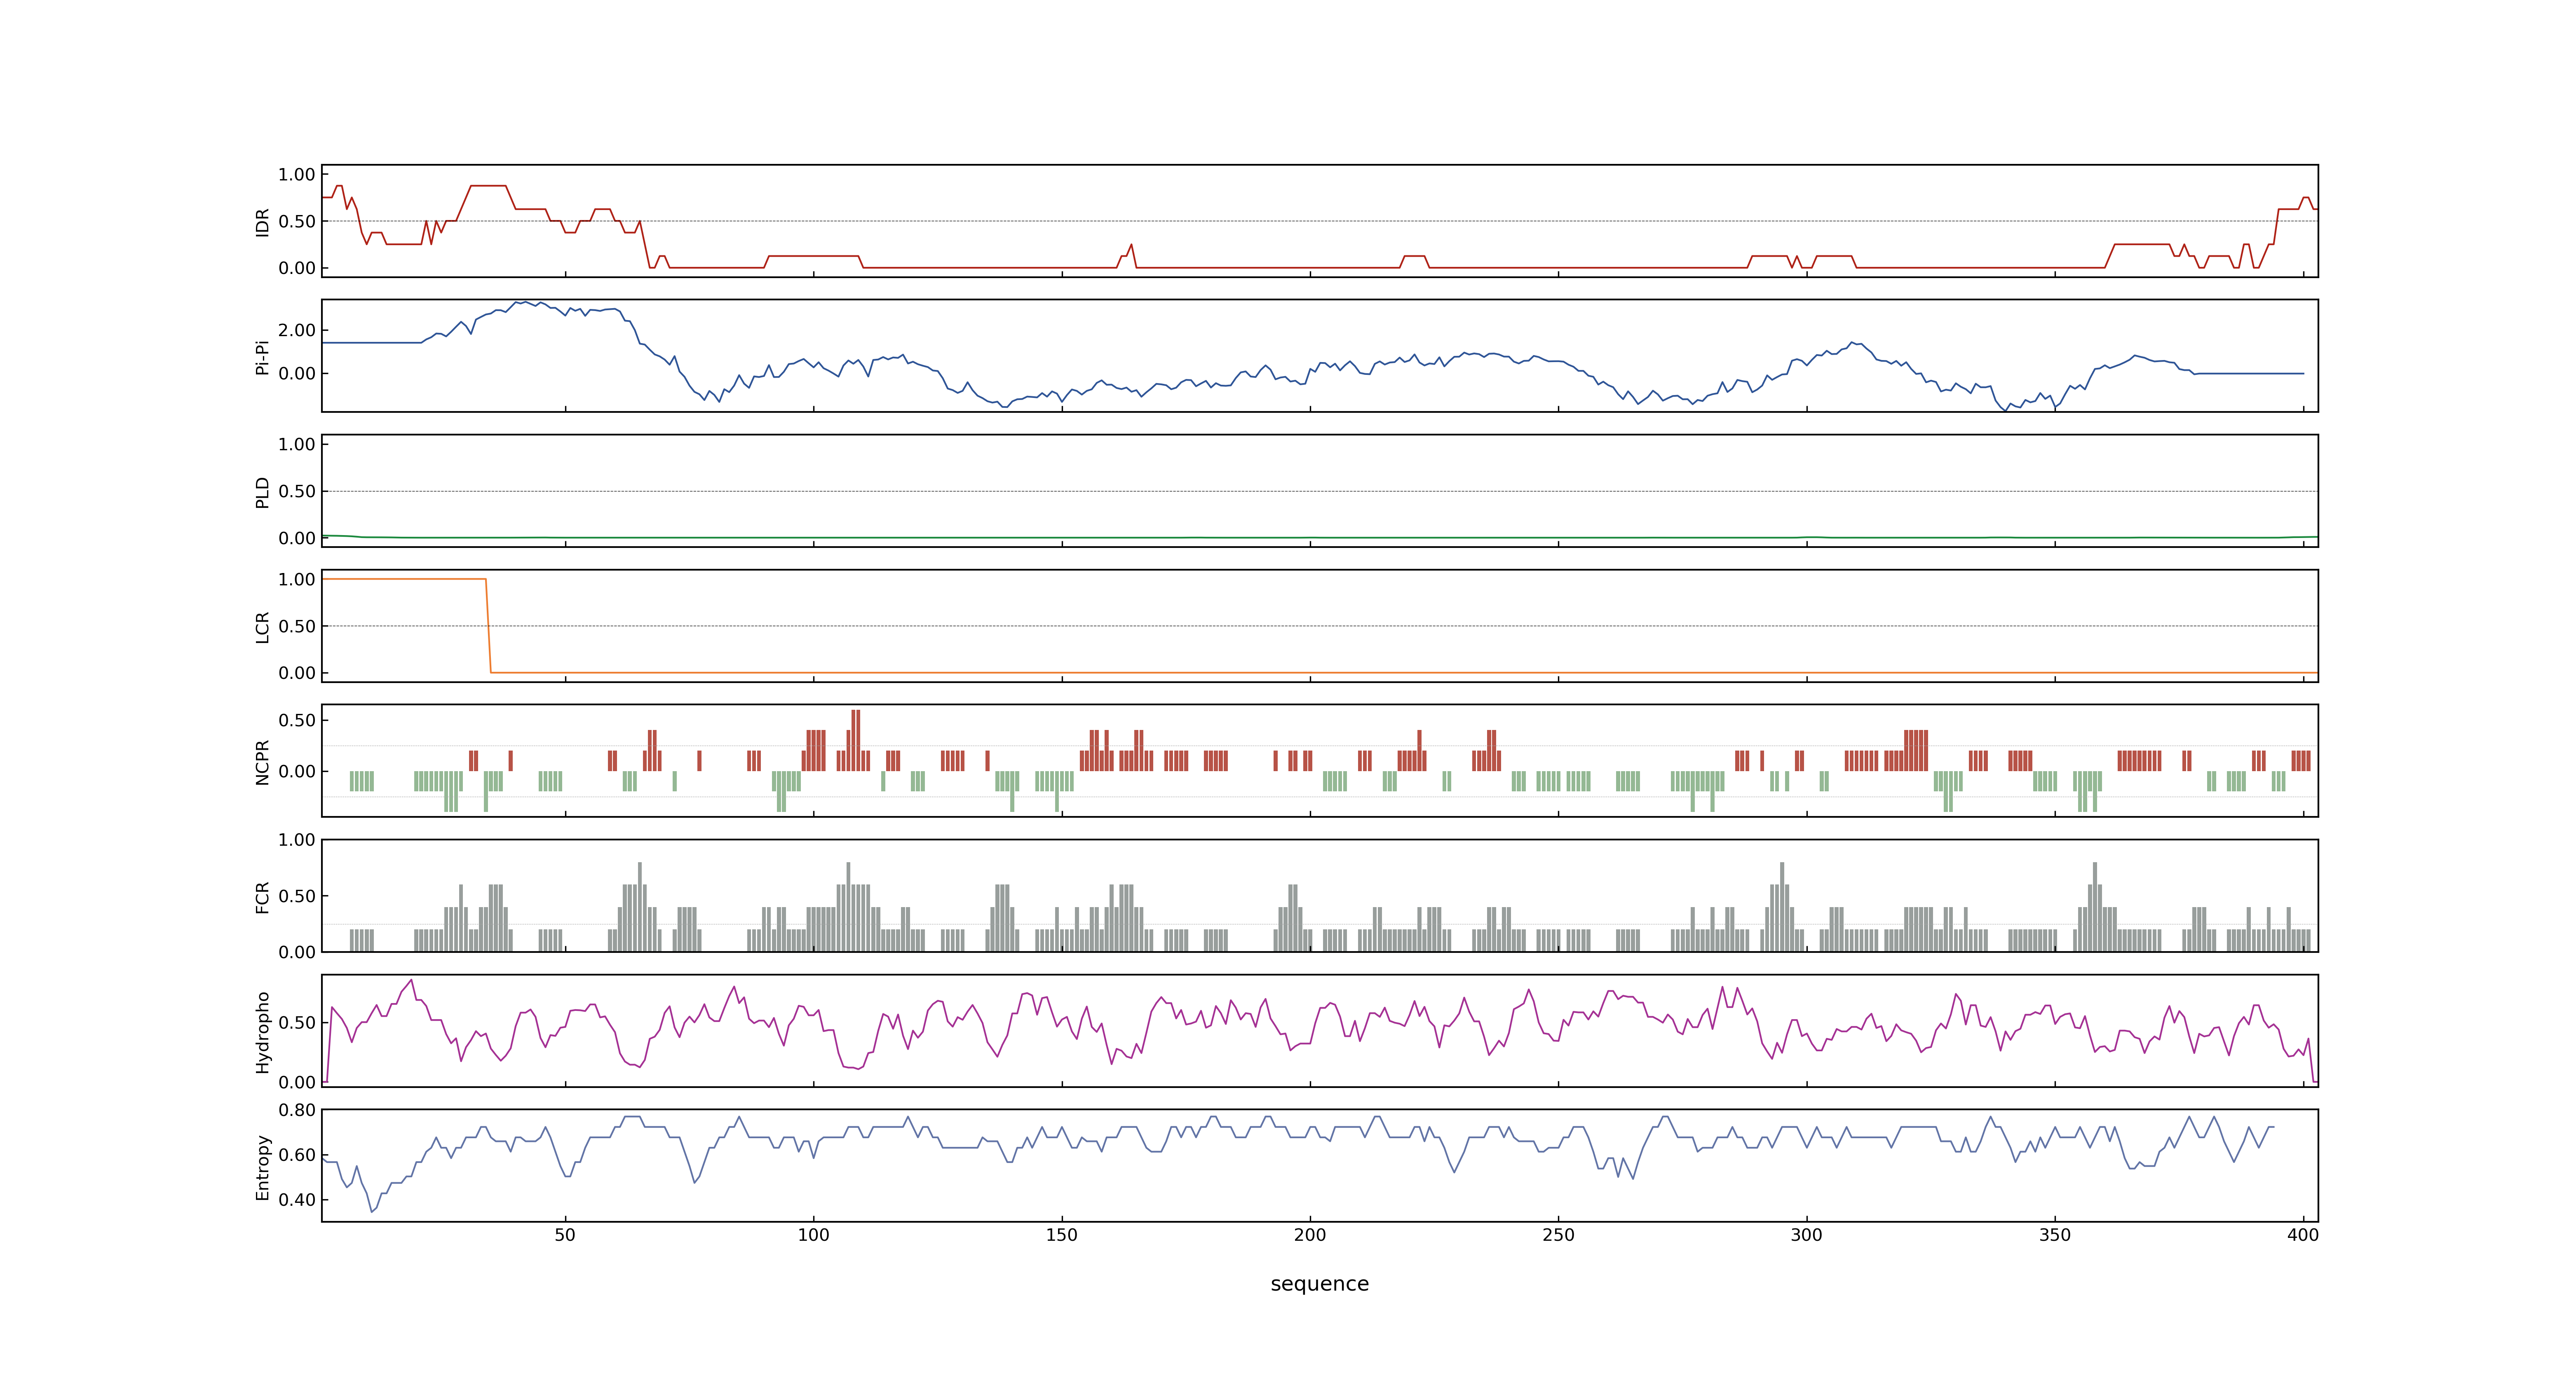This screenshot has width=2576, height=1373.
Task: Click the 0.50 tick on Hydropho axis
Action: pos(297,1023)
